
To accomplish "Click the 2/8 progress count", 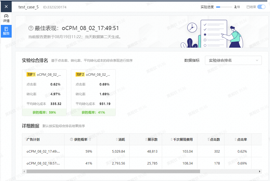I will [x=237, y=7].
